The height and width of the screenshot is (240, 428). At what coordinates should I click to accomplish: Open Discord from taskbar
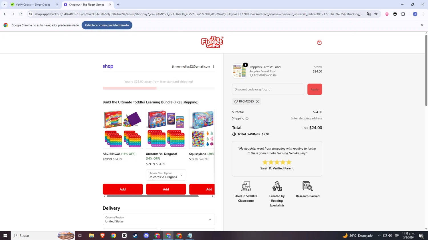click(146, 235)
